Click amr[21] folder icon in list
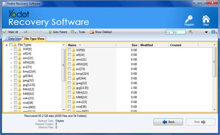 (74, 60)
